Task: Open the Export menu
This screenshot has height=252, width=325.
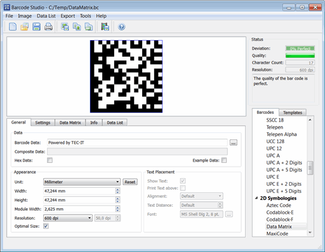Action: pyautogui.click(x=68, y=16)
